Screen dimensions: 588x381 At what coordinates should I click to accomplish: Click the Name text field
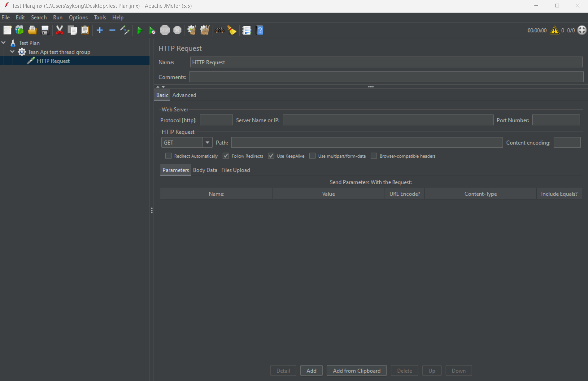click(386, 62)
